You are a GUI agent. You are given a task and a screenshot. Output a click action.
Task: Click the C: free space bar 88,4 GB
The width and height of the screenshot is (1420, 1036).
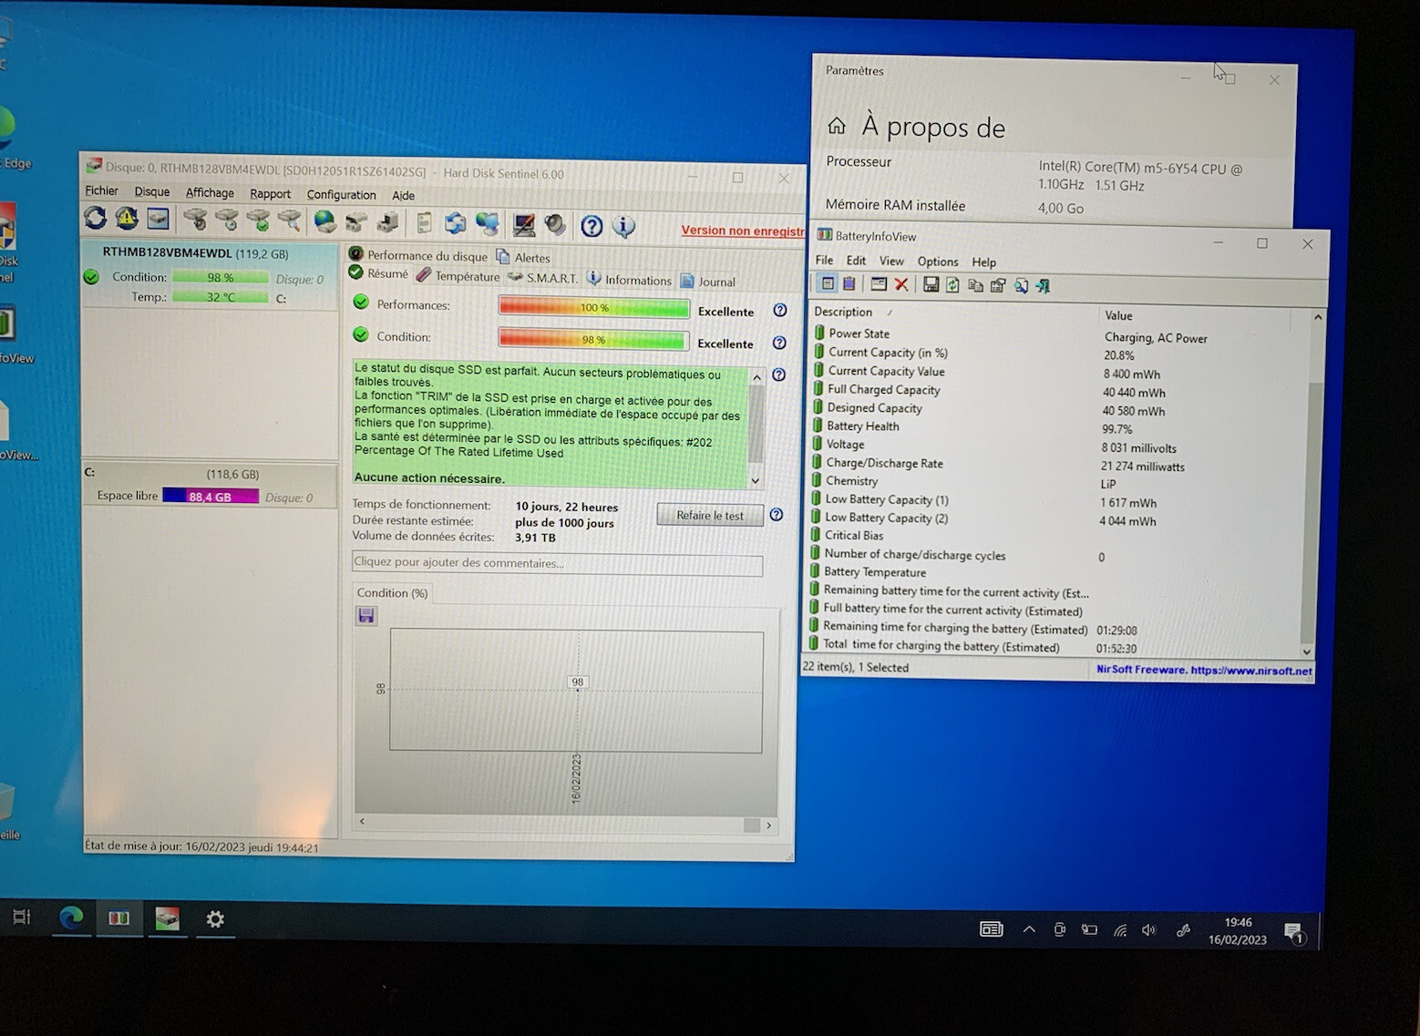click(211, 497)
